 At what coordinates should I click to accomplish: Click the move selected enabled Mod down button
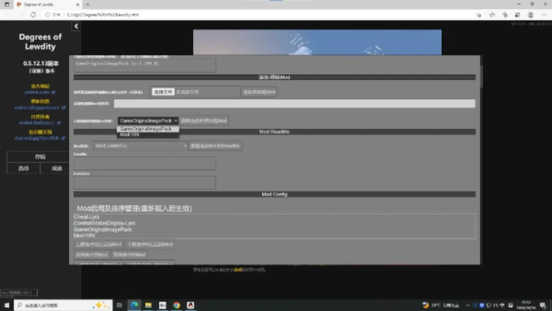coord(150,244)
